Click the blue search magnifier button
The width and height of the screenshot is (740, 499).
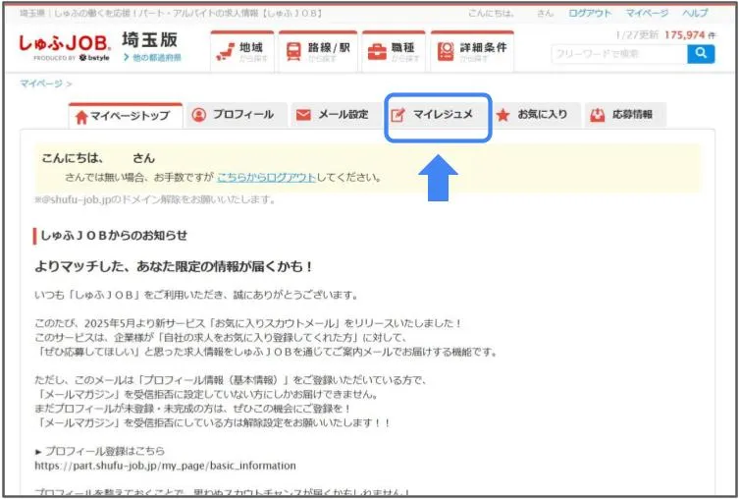click(x=701, y=53)
